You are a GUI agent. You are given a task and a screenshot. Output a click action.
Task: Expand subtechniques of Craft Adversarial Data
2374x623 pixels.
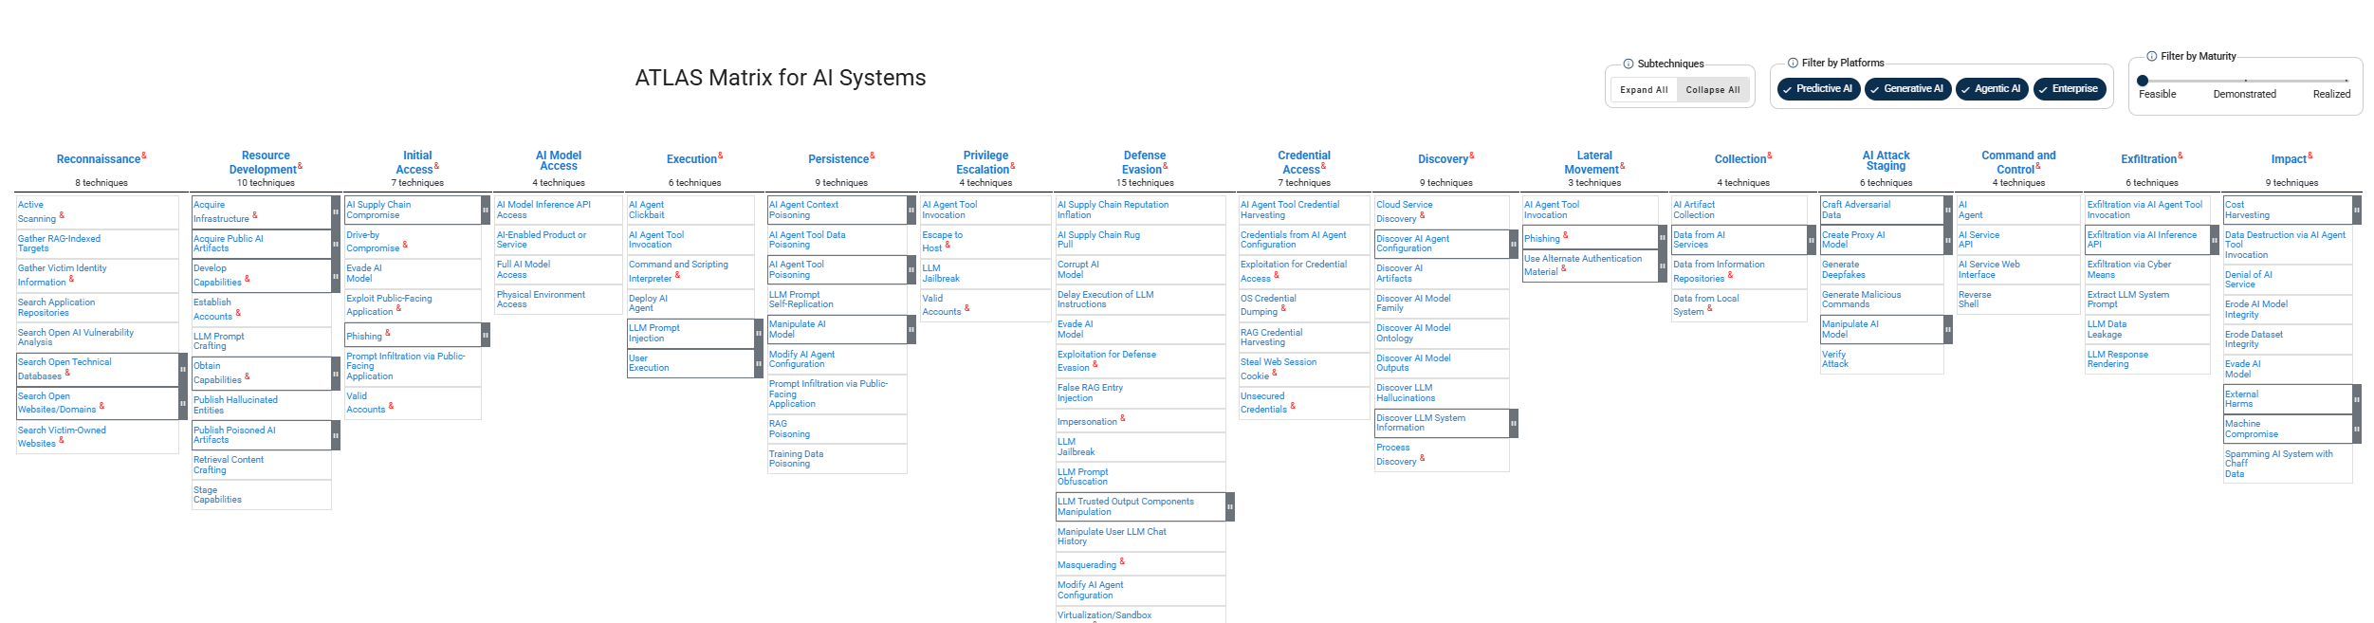tap(1948, 210)
